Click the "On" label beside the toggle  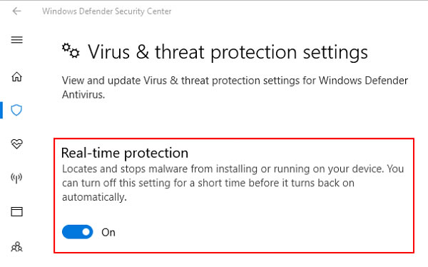point(108,233)
